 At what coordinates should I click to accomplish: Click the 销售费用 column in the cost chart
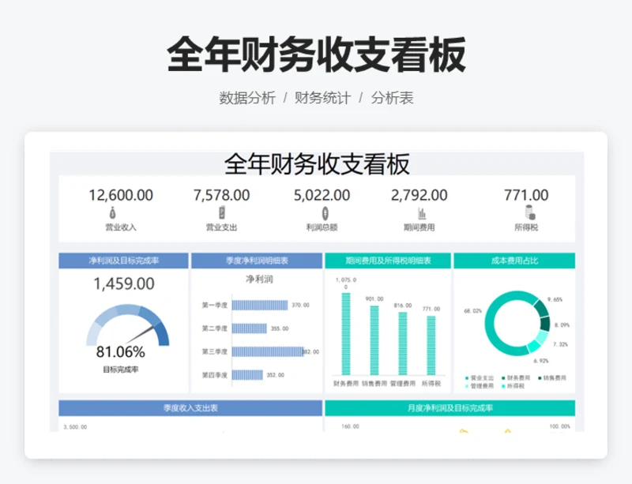click(374, 340)
